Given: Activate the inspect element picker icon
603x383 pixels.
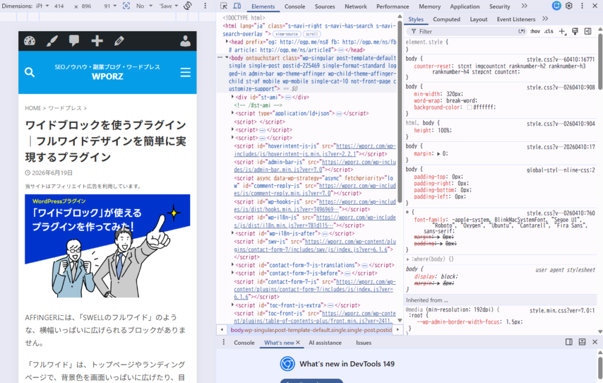Looking at the screenshot, I should pos(224,6).
